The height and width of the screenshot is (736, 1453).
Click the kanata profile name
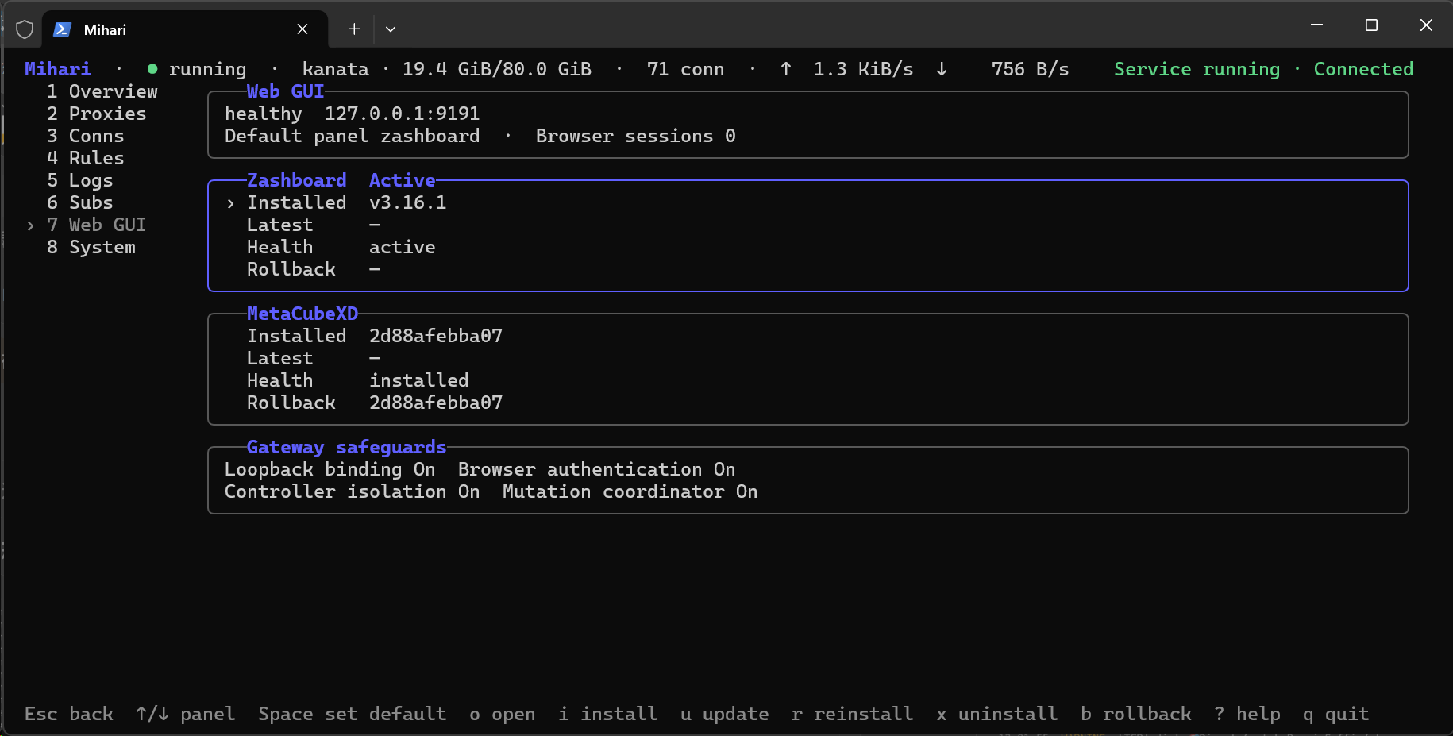click(336, 69)
